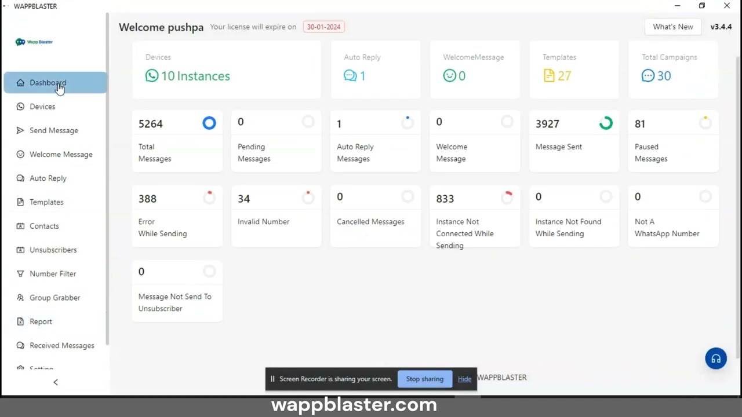The width and height of the screenshot is (742, 417).
Task: Click Message Not Send To Unsubscriber card
Action: (x=177, y=291)
